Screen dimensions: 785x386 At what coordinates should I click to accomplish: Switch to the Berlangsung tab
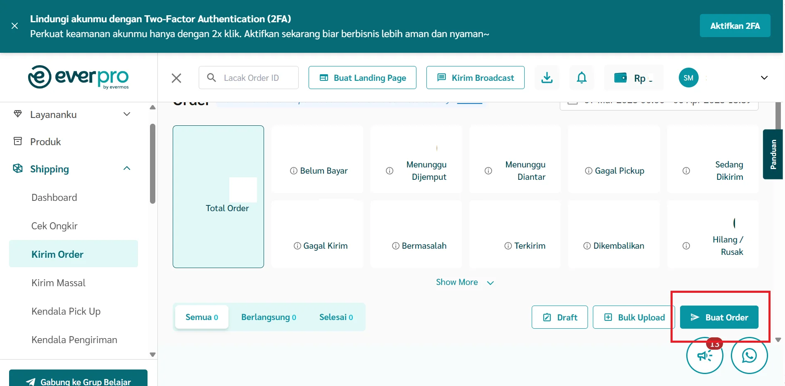pos(268,317)
